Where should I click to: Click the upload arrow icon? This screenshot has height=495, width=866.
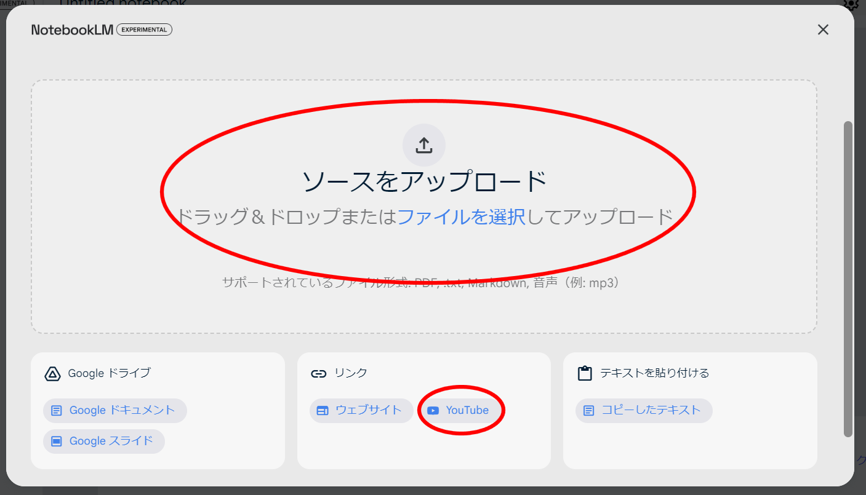tap(424, 145)
